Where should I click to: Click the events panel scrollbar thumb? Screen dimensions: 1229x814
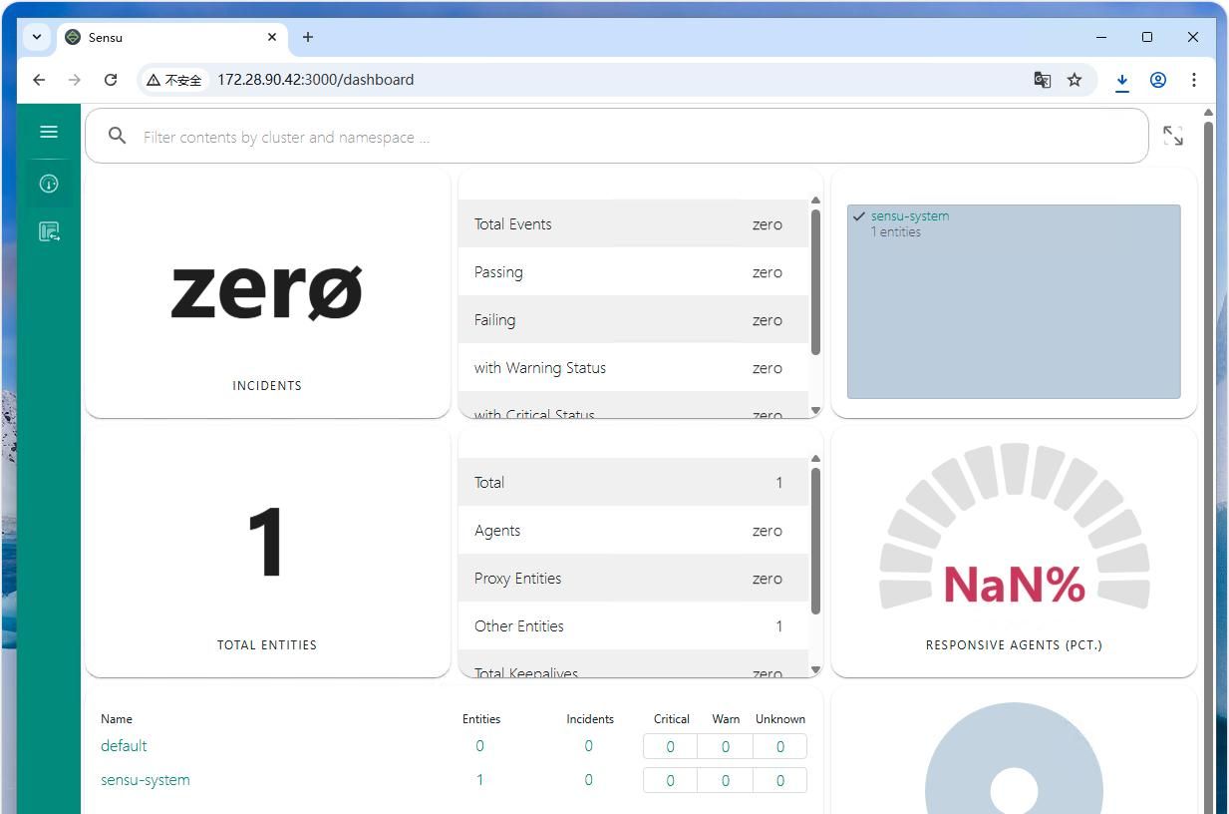coord(815,281)
